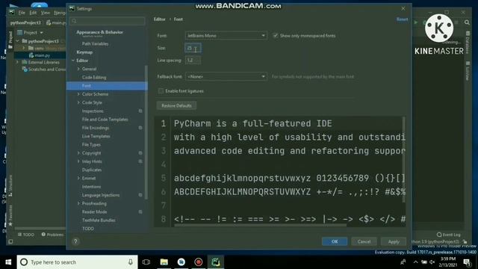Select Appearance & Behavior category
Image resolution: width=478 pixels, height=269 pixels.
click(99, 32)
